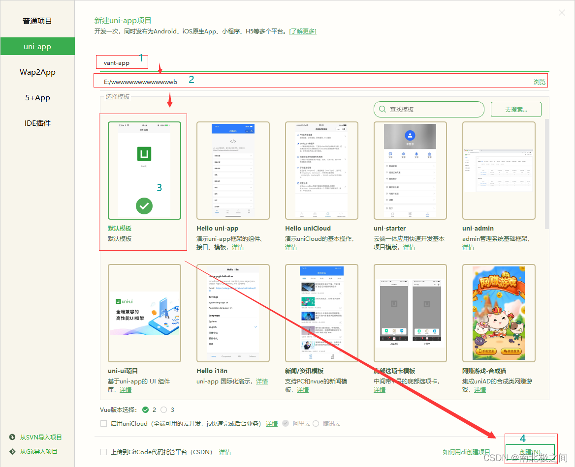Screen dimensions: 575x467
Task: Open 从SVN导入项目 link
Action: [x=41, y=437]
